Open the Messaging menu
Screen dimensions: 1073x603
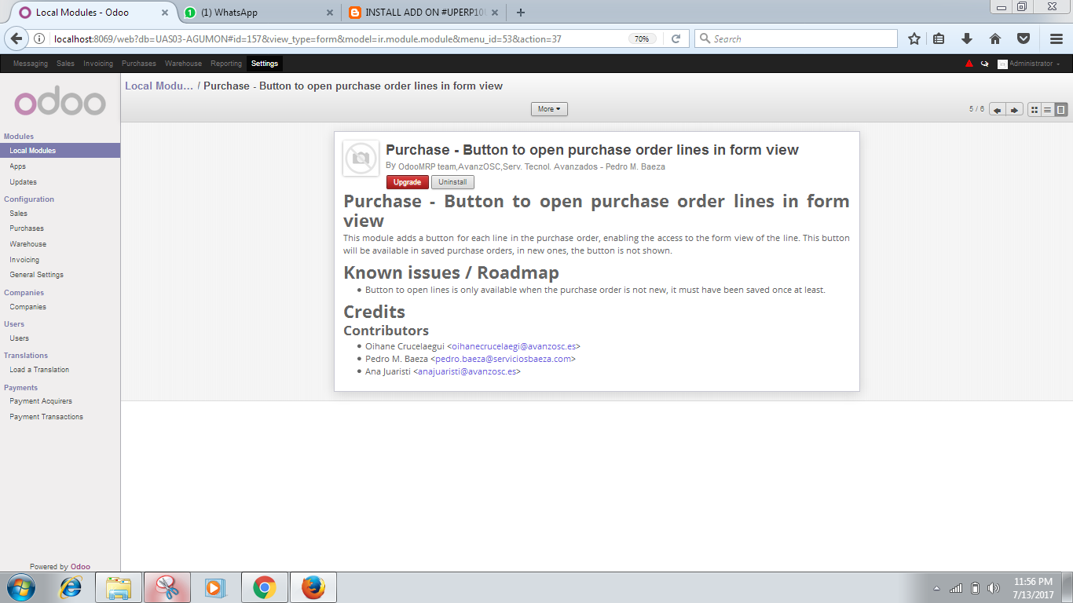31,64
